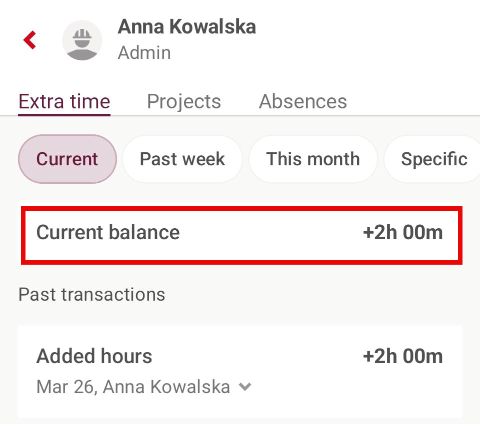The height and width of the screenshot is (424, 480).
Task: Tap the Added hours +2h 00m amount
Action: click(x=402, y=357)
